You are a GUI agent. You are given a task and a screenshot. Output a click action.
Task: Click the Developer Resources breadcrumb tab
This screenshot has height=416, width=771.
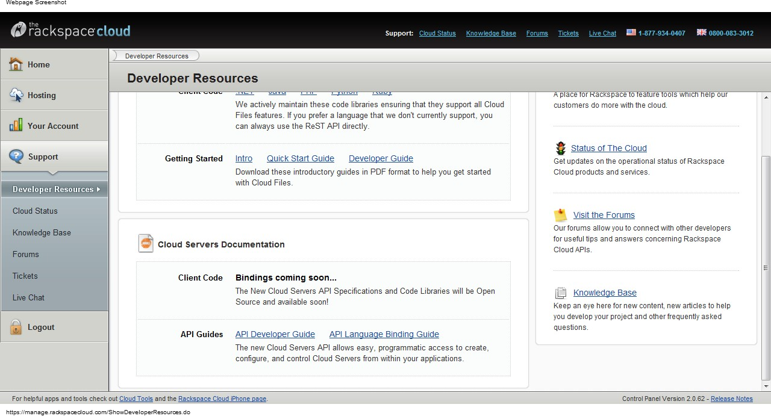pos(157,56)
